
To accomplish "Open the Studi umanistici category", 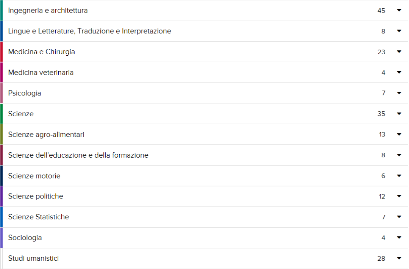I will tap(33, 258).
